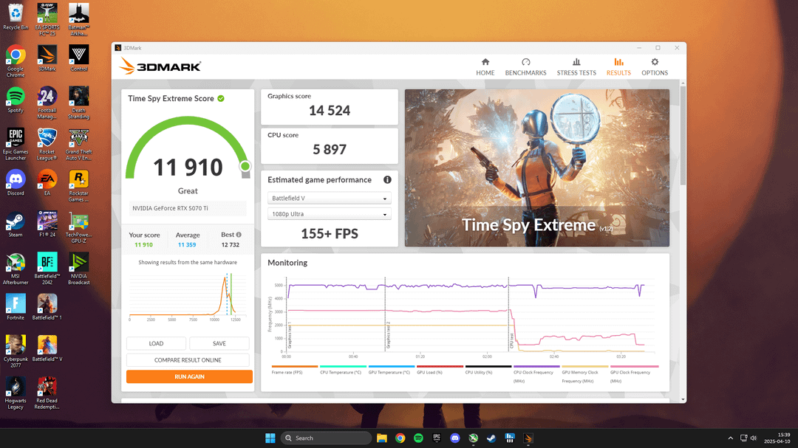Click the taskbar Search box
This screenshot has height=448, width=798.
(x=326, y=438)
